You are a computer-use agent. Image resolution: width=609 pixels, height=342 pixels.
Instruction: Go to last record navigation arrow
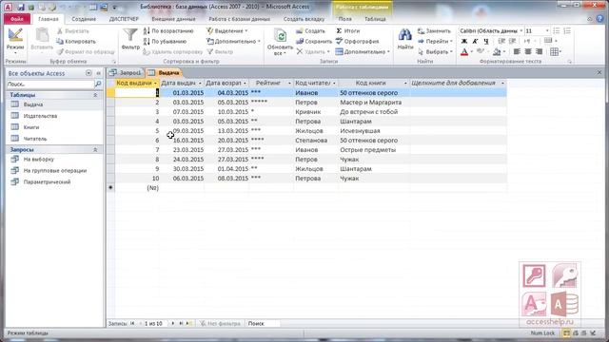pos(181,323)
